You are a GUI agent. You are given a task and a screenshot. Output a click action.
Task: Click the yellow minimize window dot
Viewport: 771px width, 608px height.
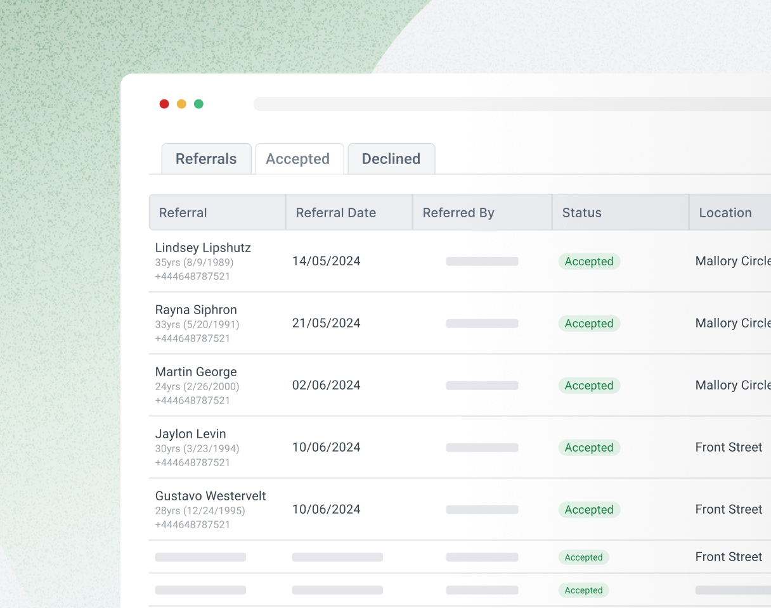[x=181, y=104]
